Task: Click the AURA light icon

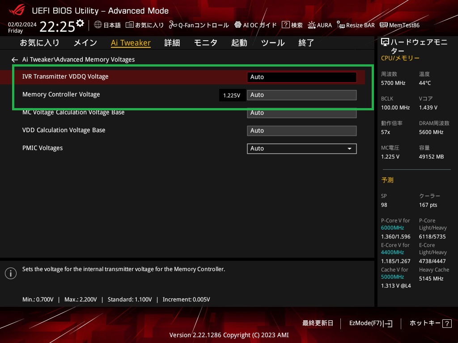Action: pos(311,25)
